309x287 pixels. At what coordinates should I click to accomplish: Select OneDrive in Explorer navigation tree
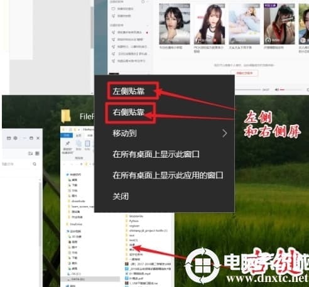(x=74, y=224)
